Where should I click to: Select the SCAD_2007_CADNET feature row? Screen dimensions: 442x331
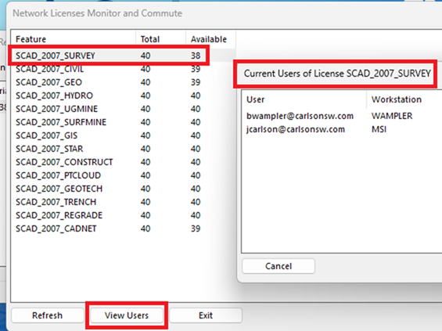(x=123, y=228)
